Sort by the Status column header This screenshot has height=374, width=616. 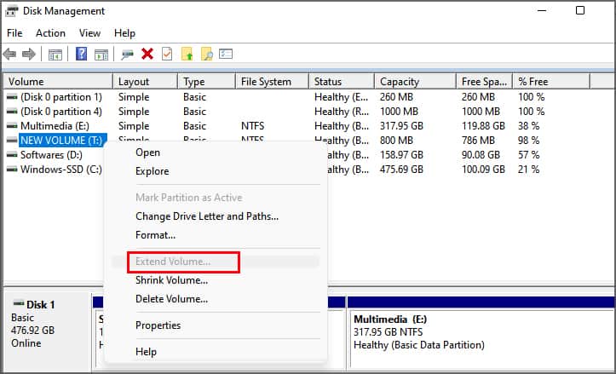click(x=342, y=82)
